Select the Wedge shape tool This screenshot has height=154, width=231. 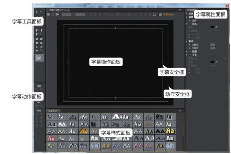tap(37, 47)
